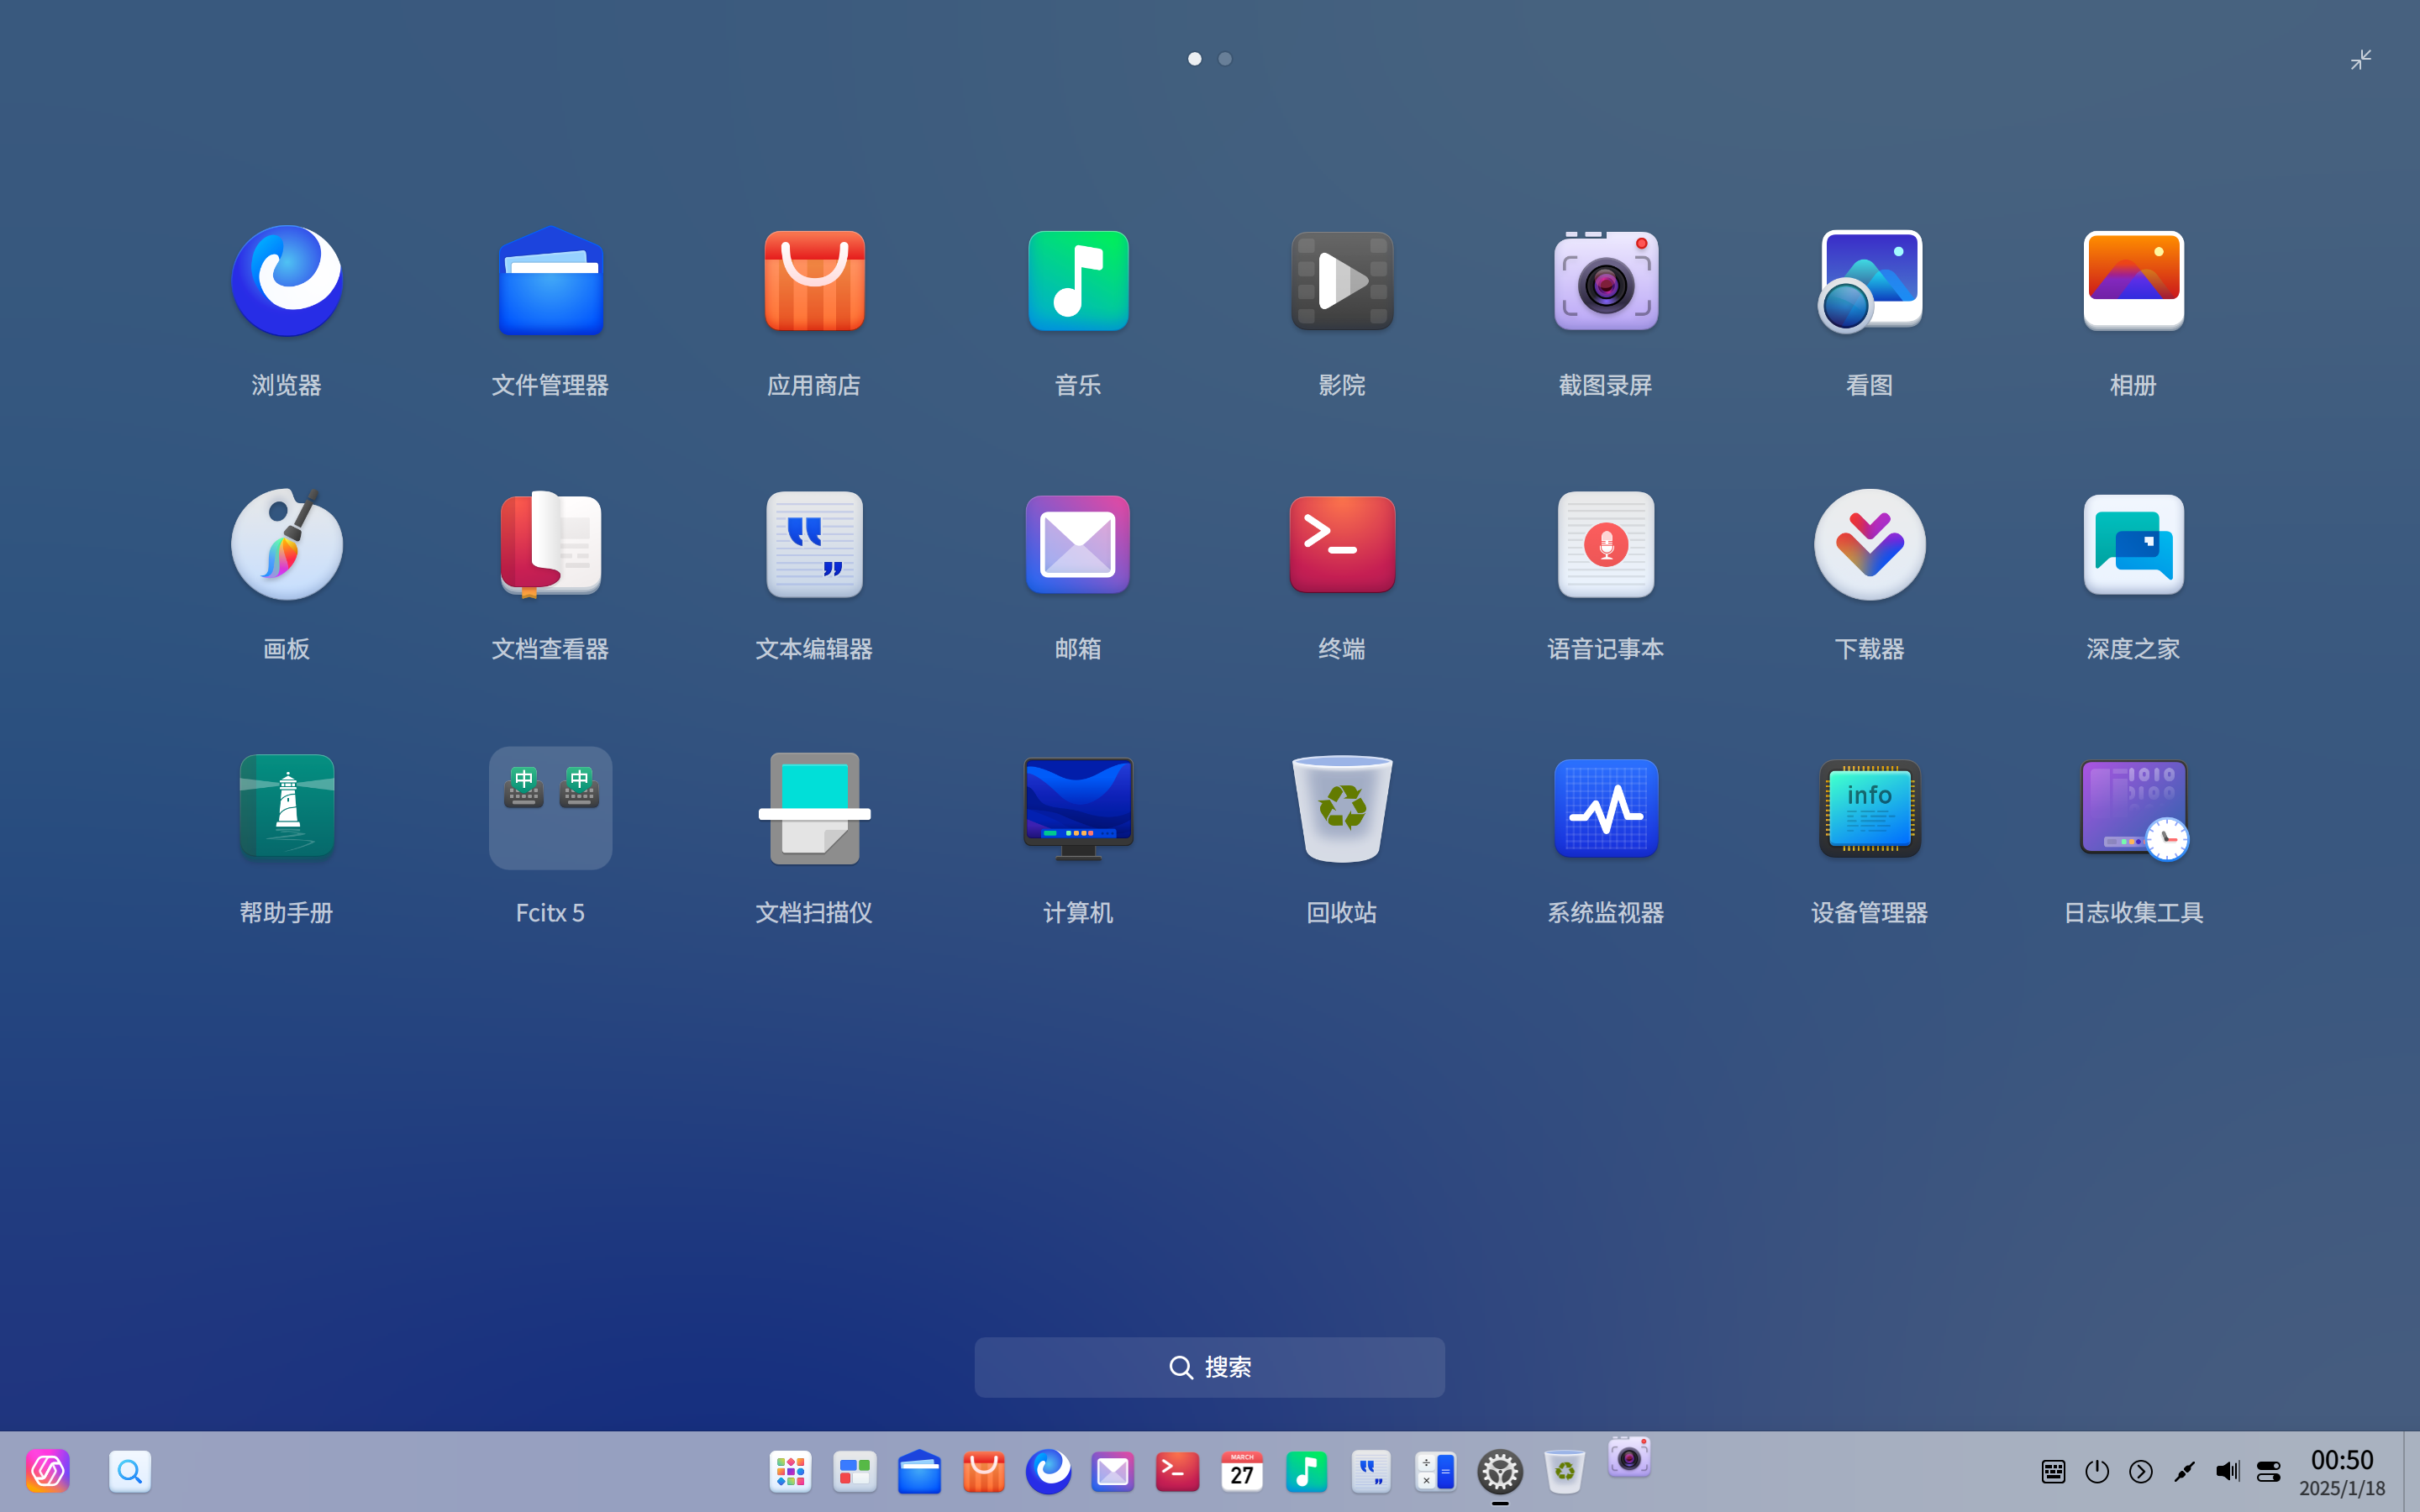The height and width of the screenshot is (1512, 2420).
Task: Open 回收站 in the launcher grid
Action: [1342, 808]
